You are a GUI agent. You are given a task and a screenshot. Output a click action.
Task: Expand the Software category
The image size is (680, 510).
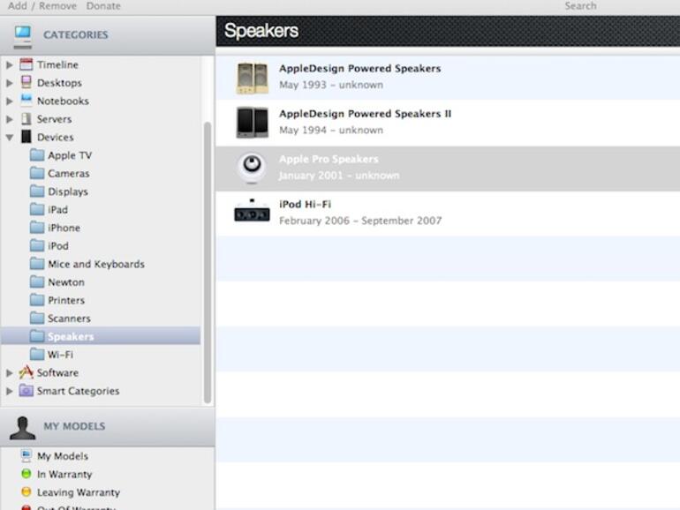[10, 372]
